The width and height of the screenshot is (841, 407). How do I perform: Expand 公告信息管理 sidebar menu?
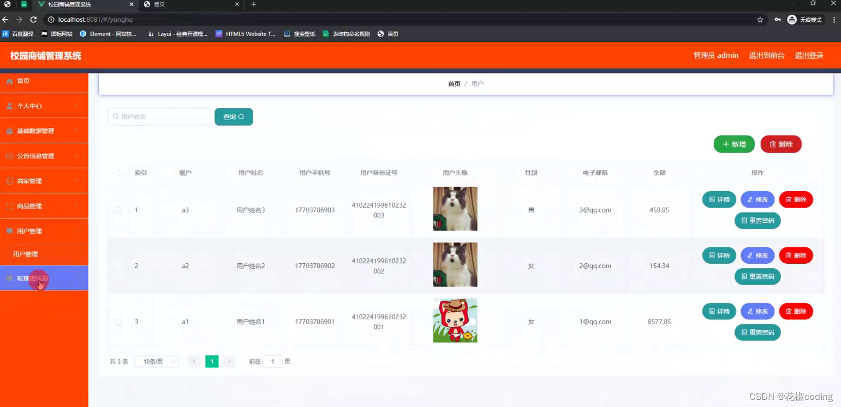pos(44,156)
